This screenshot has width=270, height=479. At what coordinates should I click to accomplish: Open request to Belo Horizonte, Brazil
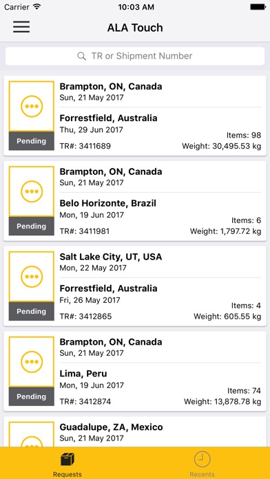135,201
